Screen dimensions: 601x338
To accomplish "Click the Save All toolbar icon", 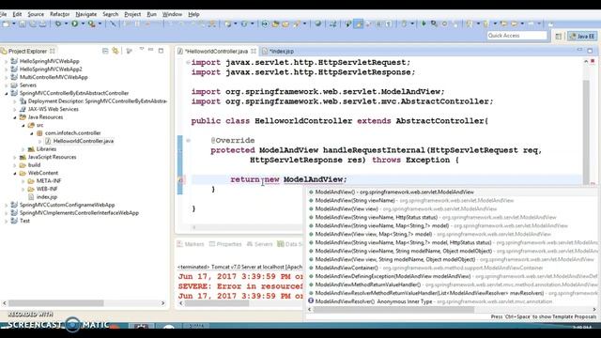I will pyautogui.click(x=33, y=23).
